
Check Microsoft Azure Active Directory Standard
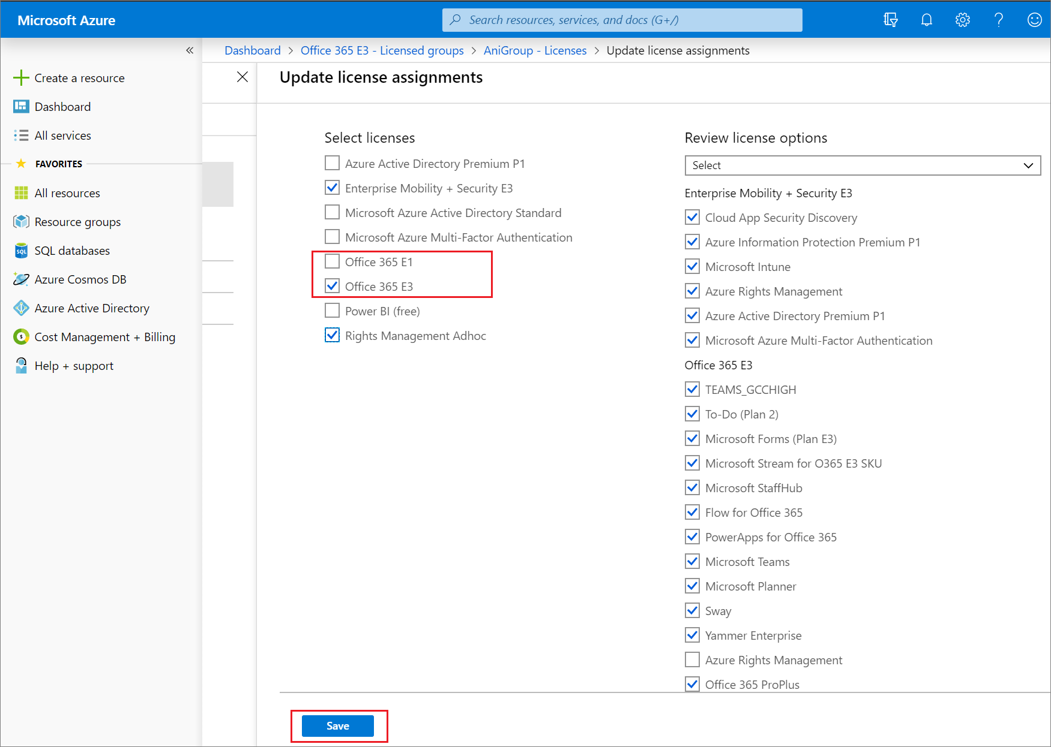(332, 212)
